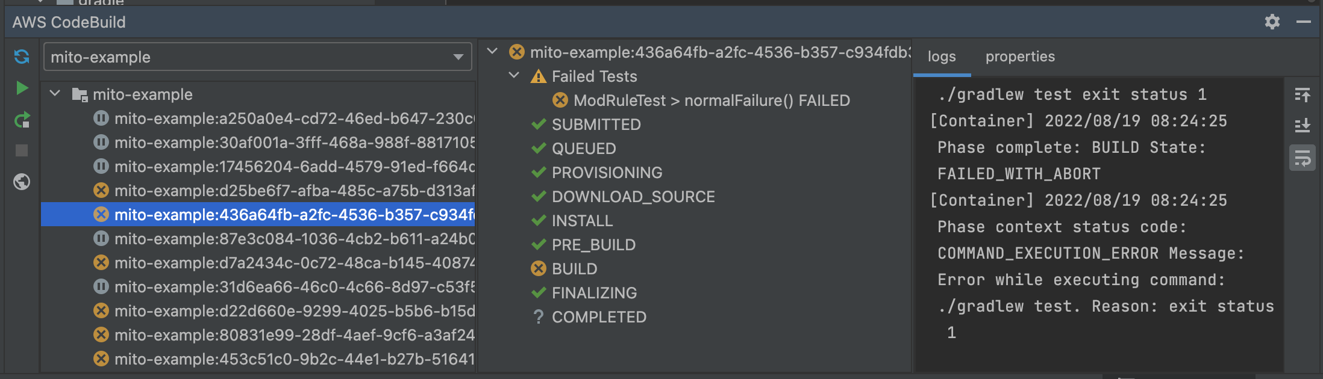Image resolution: width=1323 pixels, height=379 pixels.
Task: Collapse the mito-example folder node
Action: pyautogui.click(x=55, y=94)
